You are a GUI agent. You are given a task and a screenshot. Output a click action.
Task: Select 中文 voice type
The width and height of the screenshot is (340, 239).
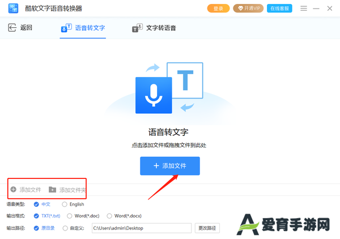click(x=42, y=204)
